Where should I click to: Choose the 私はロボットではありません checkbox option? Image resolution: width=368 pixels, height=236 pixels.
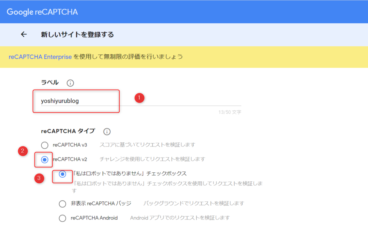coord(63,174)
